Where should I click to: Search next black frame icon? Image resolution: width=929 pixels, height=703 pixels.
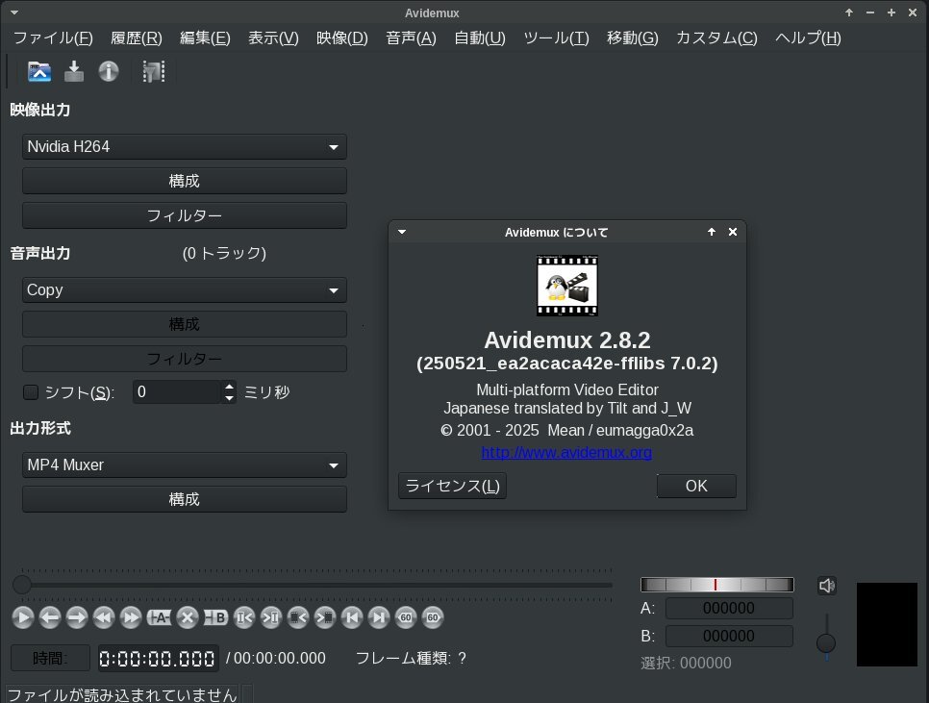325,617
